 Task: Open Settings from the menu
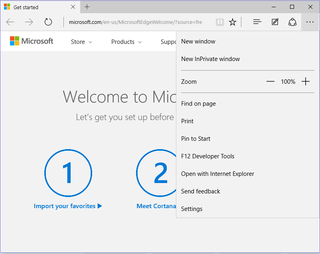[192, 209]
